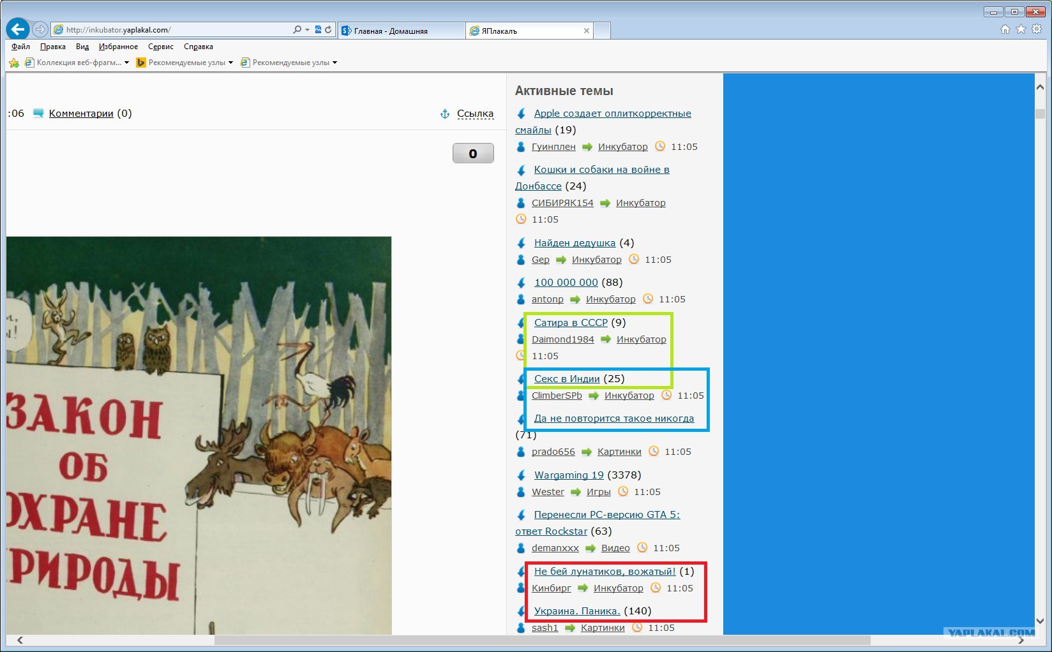Image resolution: width=1052 pixels, height=652 pixels.
Task: Click the Активные темы heading
Action: (x=564, y=91)
